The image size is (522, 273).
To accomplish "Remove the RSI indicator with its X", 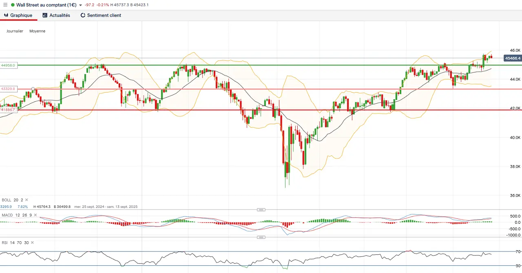I will click(x=32, y=242).
